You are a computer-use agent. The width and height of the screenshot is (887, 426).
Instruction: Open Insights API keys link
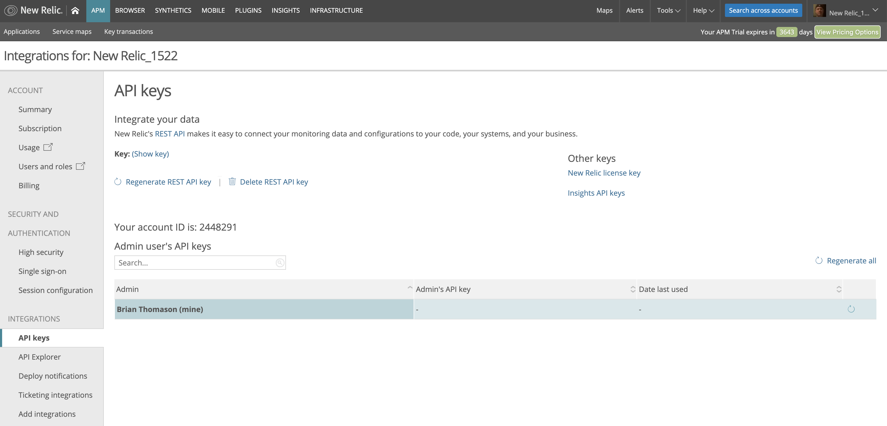click(x=596, y=193)
